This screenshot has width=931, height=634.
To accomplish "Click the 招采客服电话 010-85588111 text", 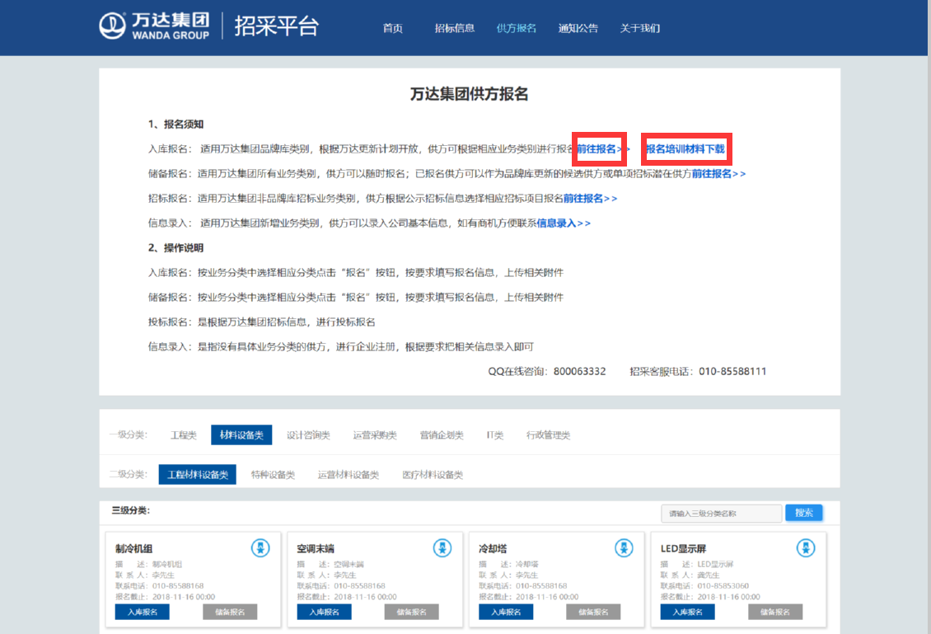I will (698, 371).
